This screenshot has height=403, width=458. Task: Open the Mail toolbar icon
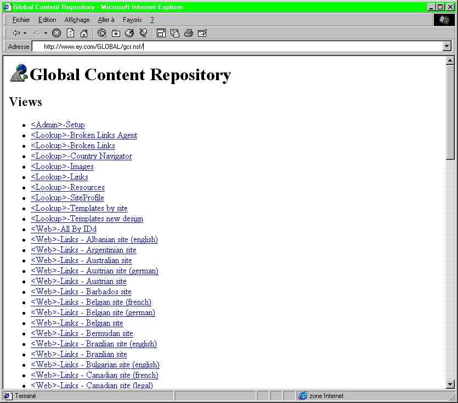[175, 33]
